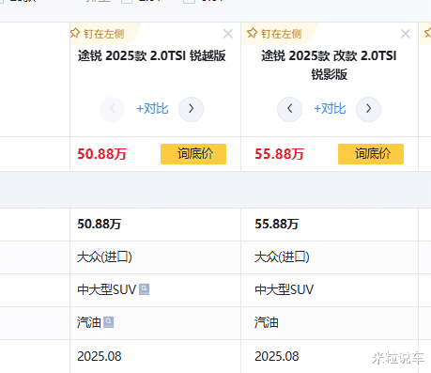The image size is (431, 373).
Task: Add 锐越版 to comparison with +对比
Action: 152,109
